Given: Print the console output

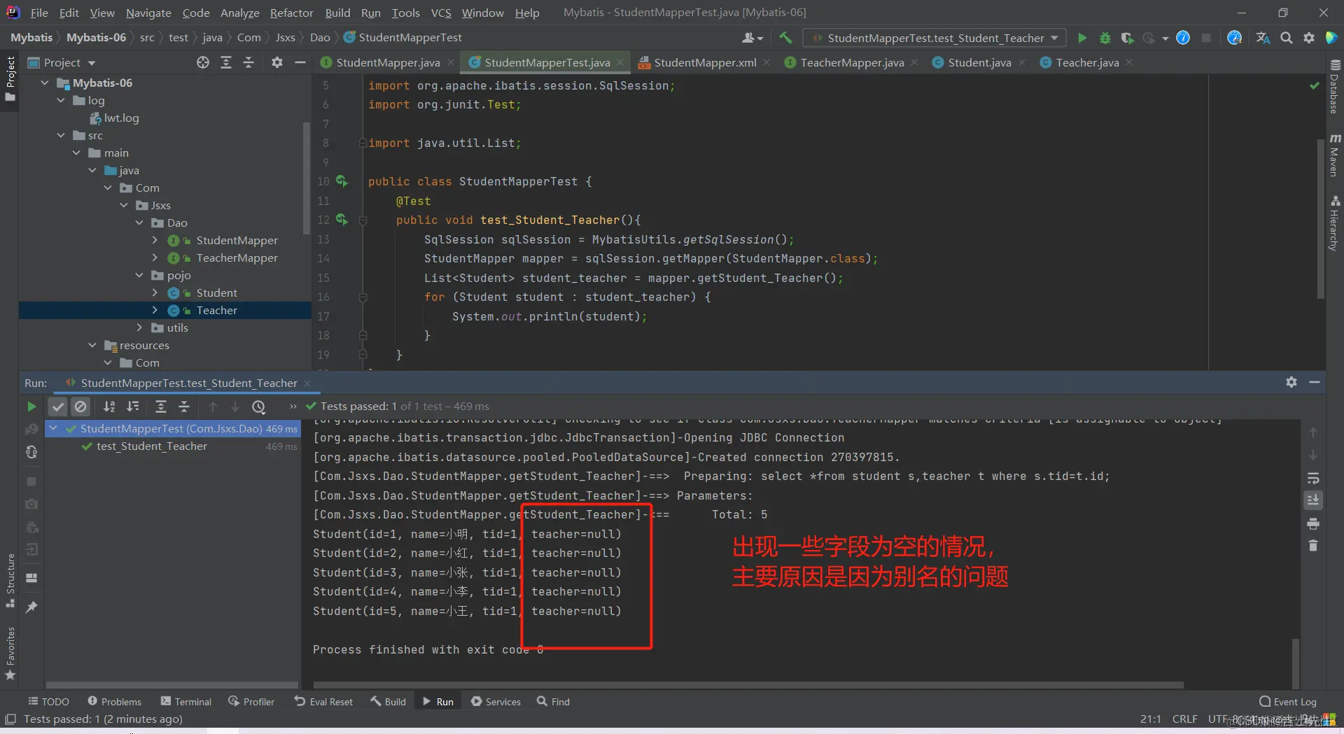Looking at the screenshot, I should click(x=1313, y=523).
